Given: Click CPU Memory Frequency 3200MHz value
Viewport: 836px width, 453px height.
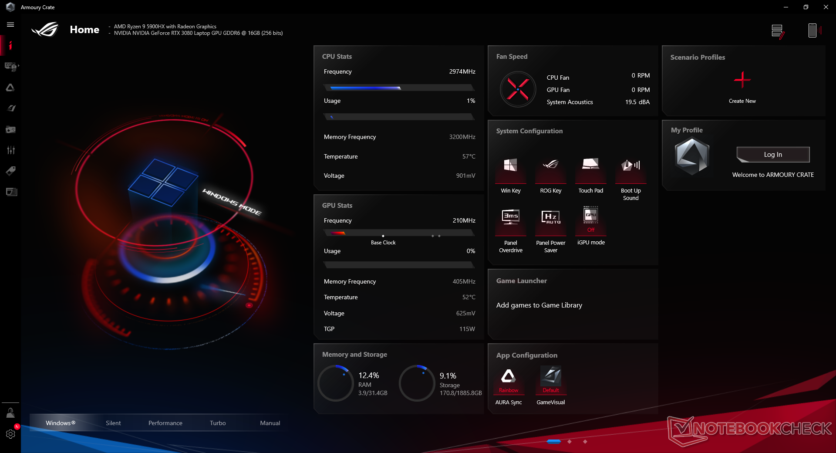Looking at the screenshot, I should click(462, 137).
